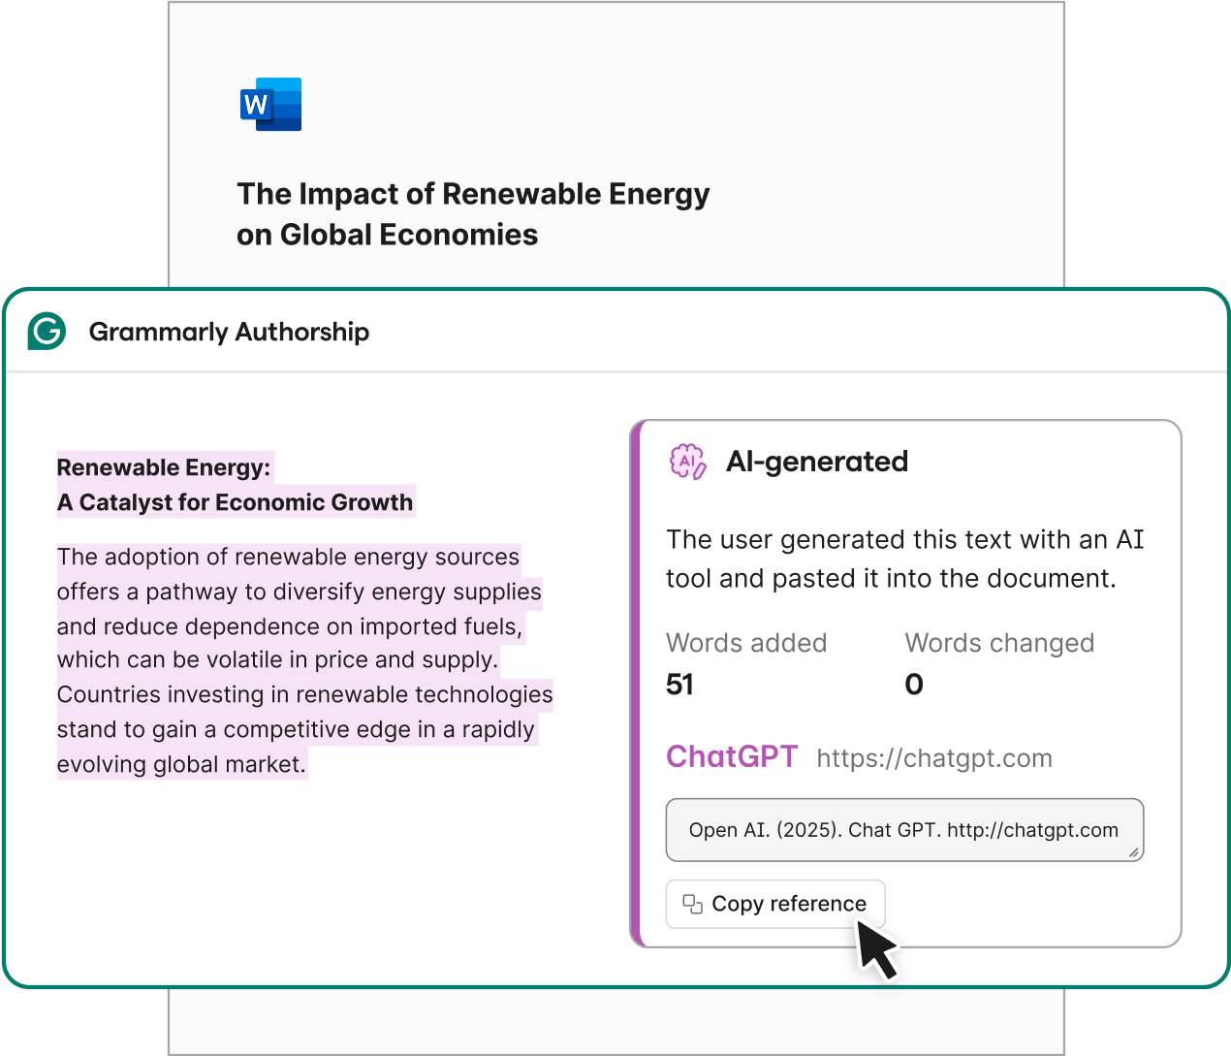This screenshot has height=1056, width=1231.
Task: Follow the https://chatgpt.com URL
Action: tap(933, 758)
